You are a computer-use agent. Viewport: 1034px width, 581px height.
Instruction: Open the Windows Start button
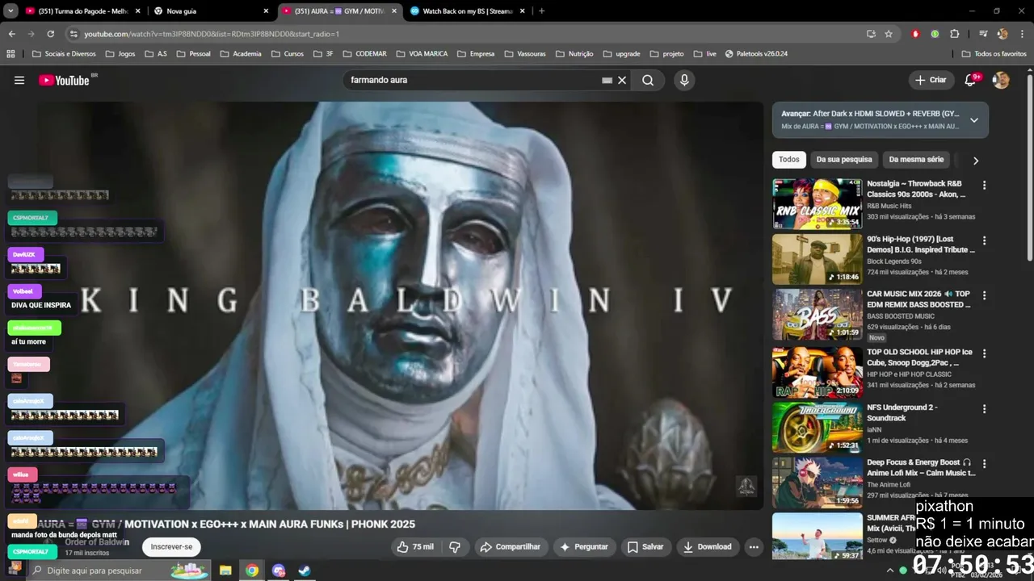15,568
